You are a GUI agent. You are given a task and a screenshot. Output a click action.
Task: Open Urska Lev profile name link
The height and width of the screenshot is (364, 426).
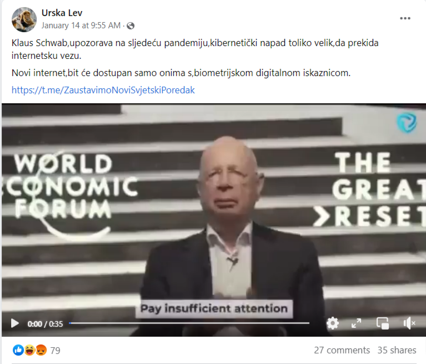pyautogui.click(x=62, y=13)
